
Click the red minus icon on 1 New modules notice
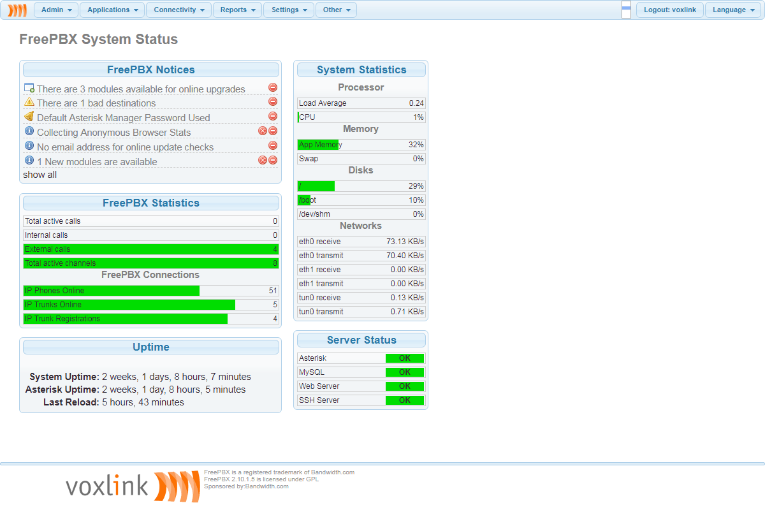point(273,160)
